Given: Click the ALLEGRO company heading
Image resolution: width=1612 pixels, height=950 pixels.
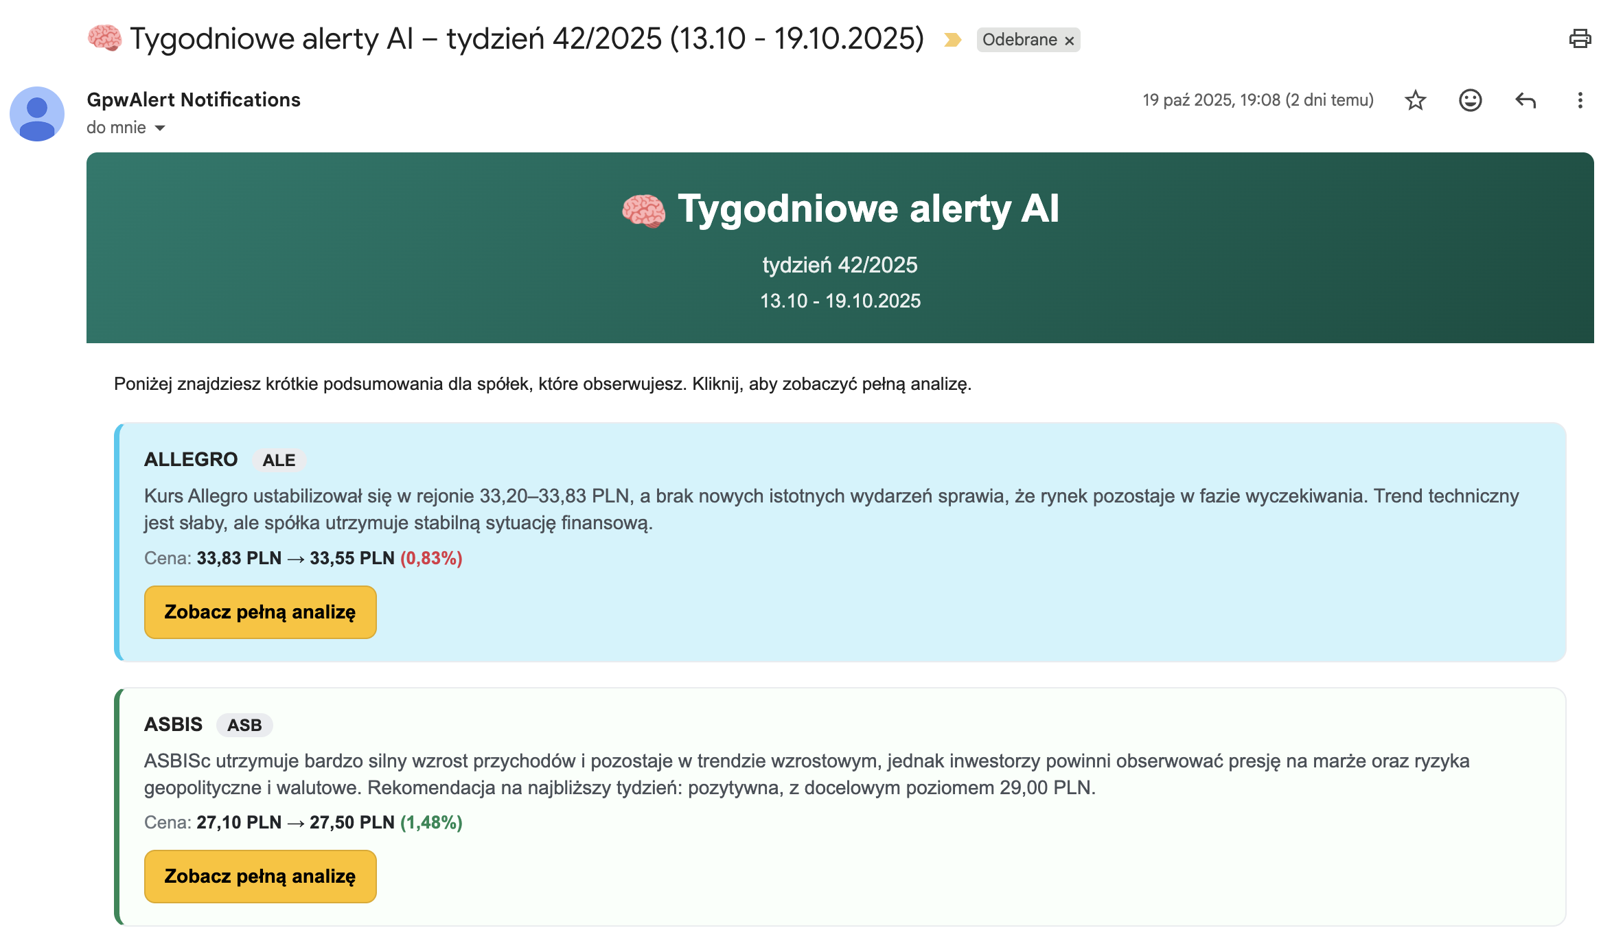Looking at the screenshot, I should (x=191, y=459).
